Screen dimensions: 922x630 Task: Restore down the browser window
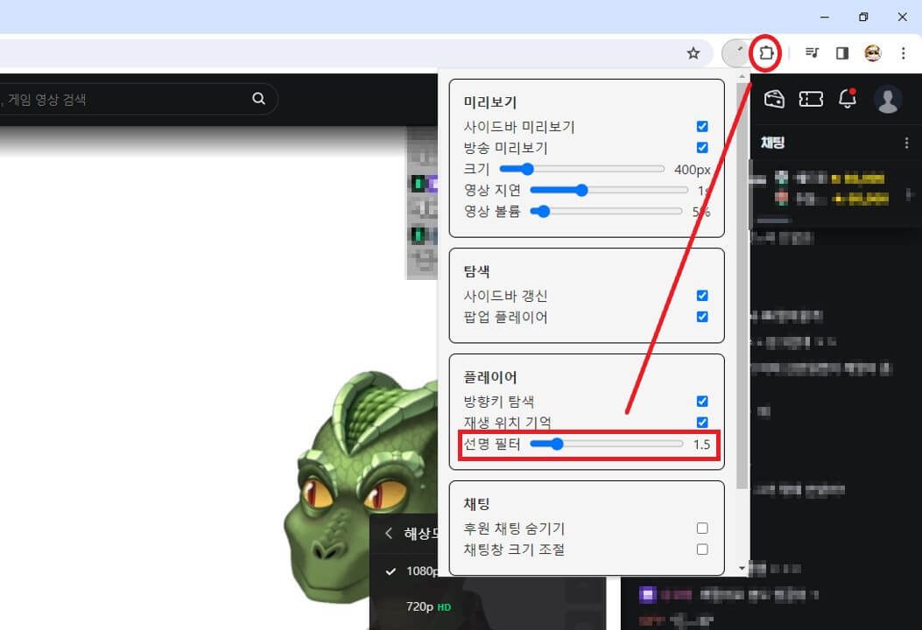click(863, 17)
